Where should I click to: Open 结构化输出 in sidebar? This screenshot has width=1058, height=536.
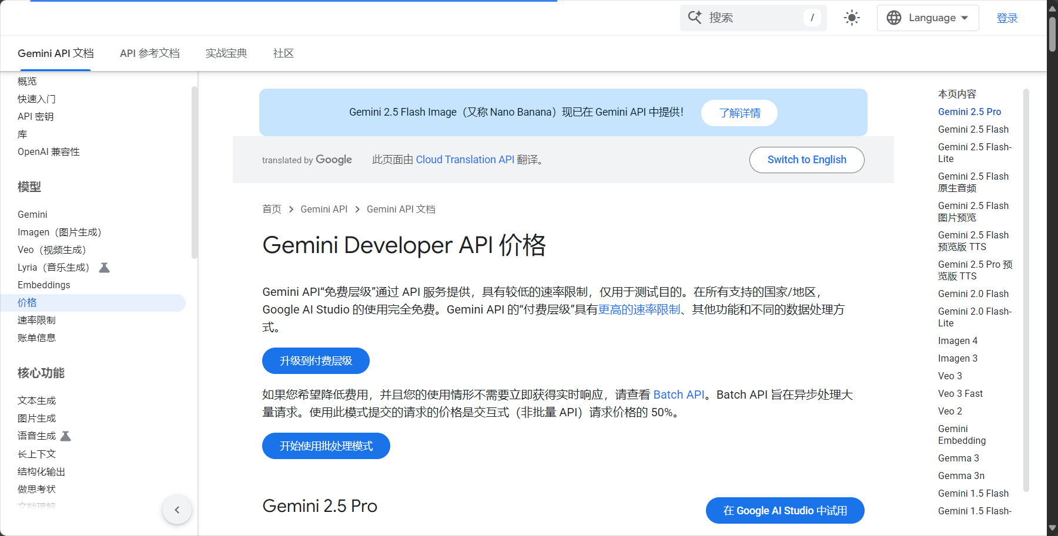click(41, 472)
